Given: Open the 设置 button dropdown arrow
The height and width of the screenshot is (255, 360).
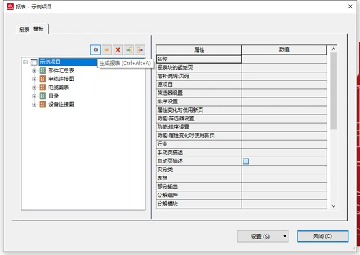Looking at the screenshot, I should pos(284,236).
